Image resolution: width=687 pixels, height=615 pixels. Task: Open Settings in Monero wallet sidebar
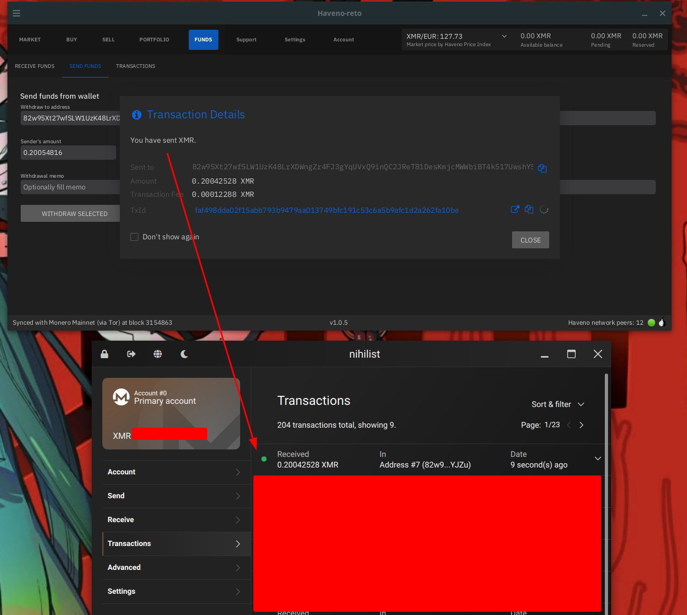[x=176, y=592]
